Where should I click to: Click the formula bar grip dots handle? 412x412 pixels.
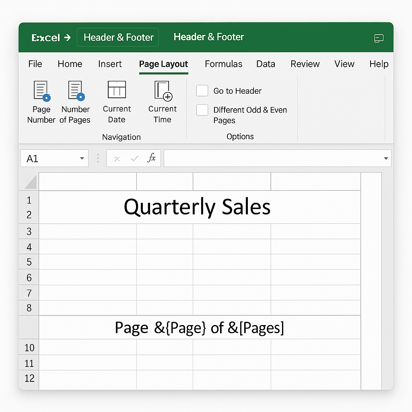(98, 158)
